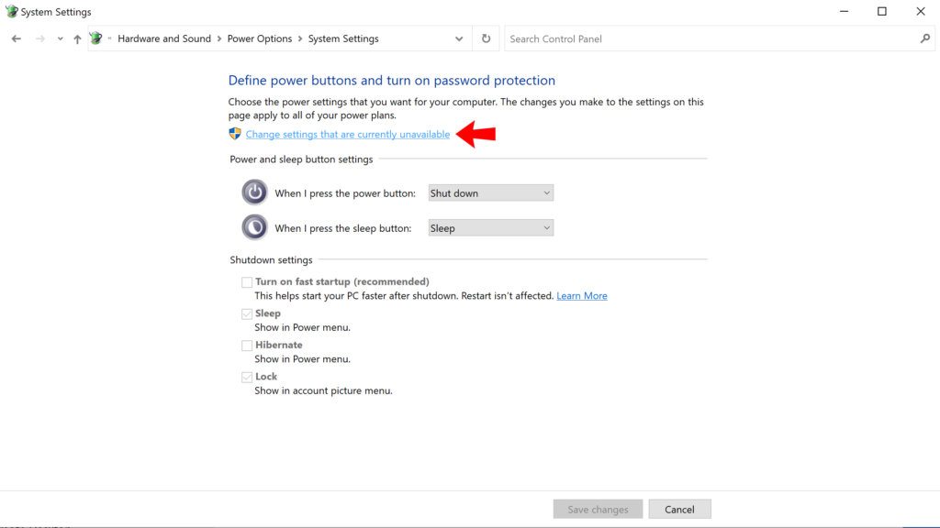
Task: Click the UAC shield icon
Action: [235, 134]
